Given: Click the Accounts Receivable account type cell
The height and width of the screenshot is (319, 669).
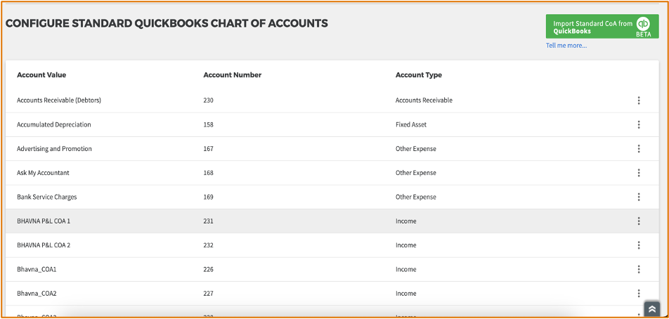Looking at the screenshot, I should [x=424, y=100].
